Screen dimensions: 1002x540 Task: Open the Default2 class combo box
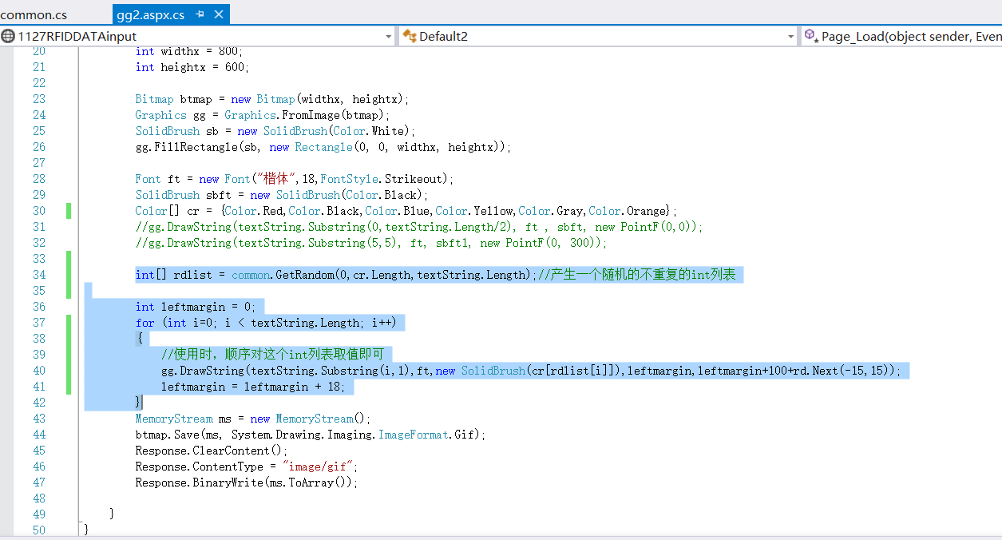click(599, 36)
